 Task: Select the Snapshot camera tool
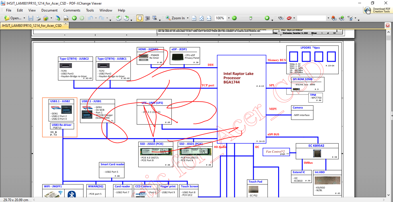(147, 18)
